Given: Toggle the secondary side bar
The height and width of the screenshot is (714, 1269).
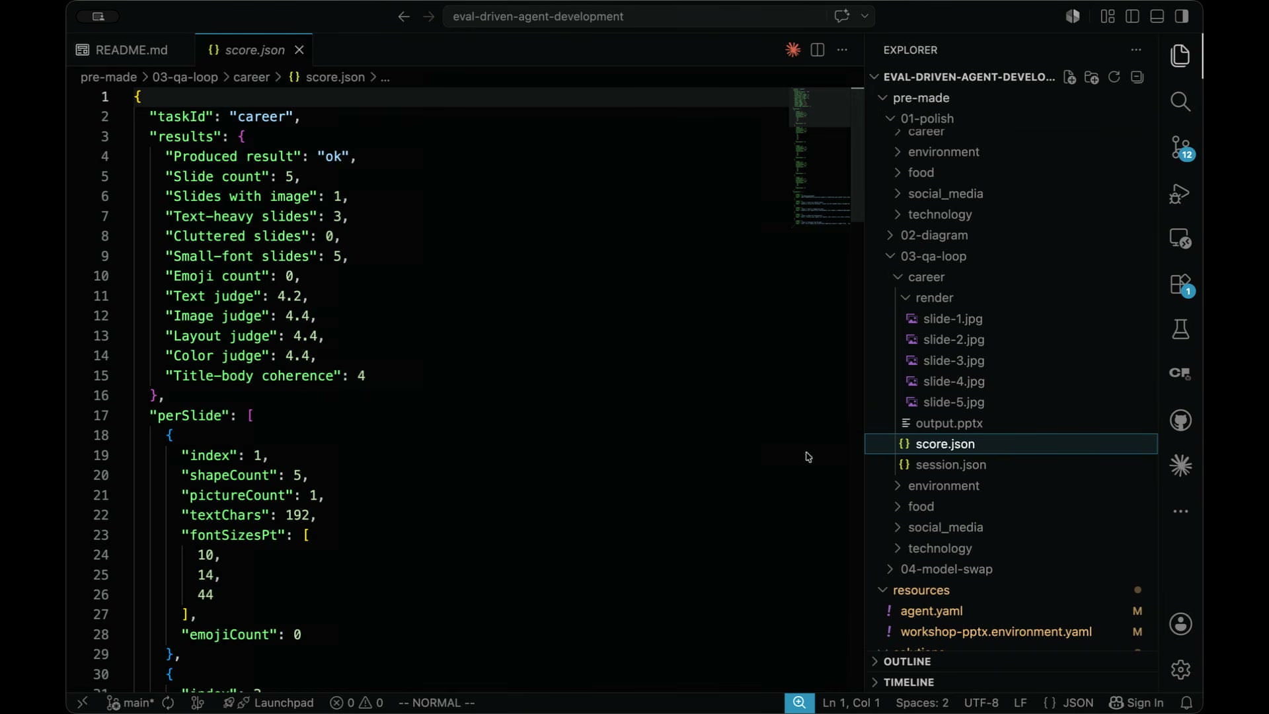Looking at the screenshot, I should [x=1182, y=17].
